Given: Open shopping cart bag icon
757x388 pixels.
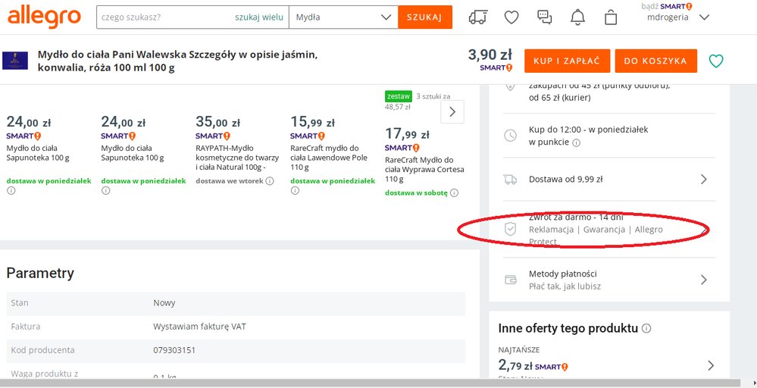Looking at the screenshot, I should tap(611, 17).
